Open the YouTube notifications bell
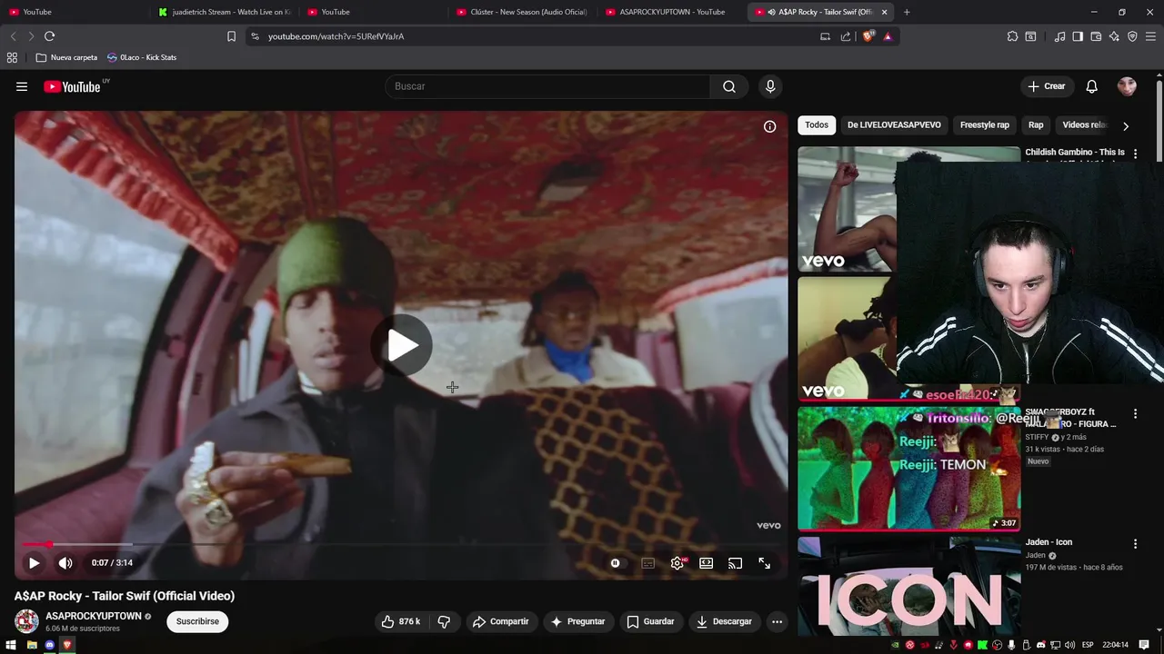Image resolution: width=1164 pixels, height=654 pixels. pyautogui.click(x=1092, y=86)
